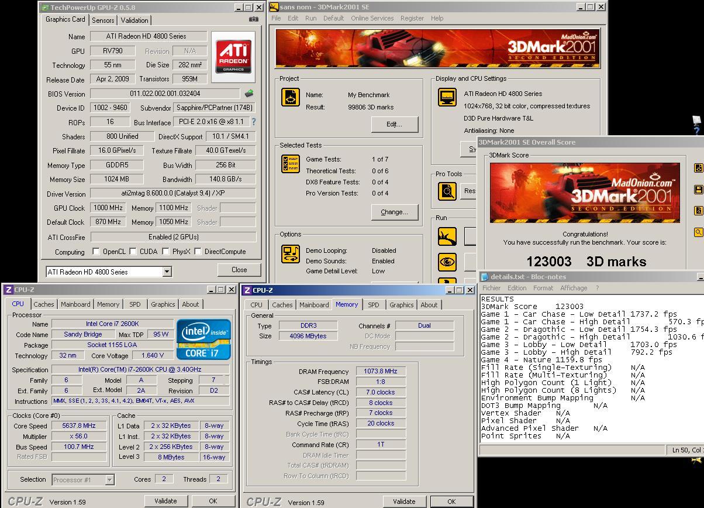Click Validate in the memory CPU-Z window
Viewport: 704px width, 508px height.
coord(404,502)
